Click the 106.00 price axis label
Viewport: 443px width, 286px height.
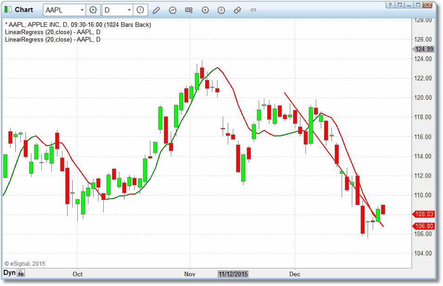(x=423, y=234)
